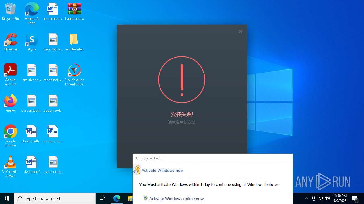
Task: Click Activate Windows online now link
Action: [176, 199]
